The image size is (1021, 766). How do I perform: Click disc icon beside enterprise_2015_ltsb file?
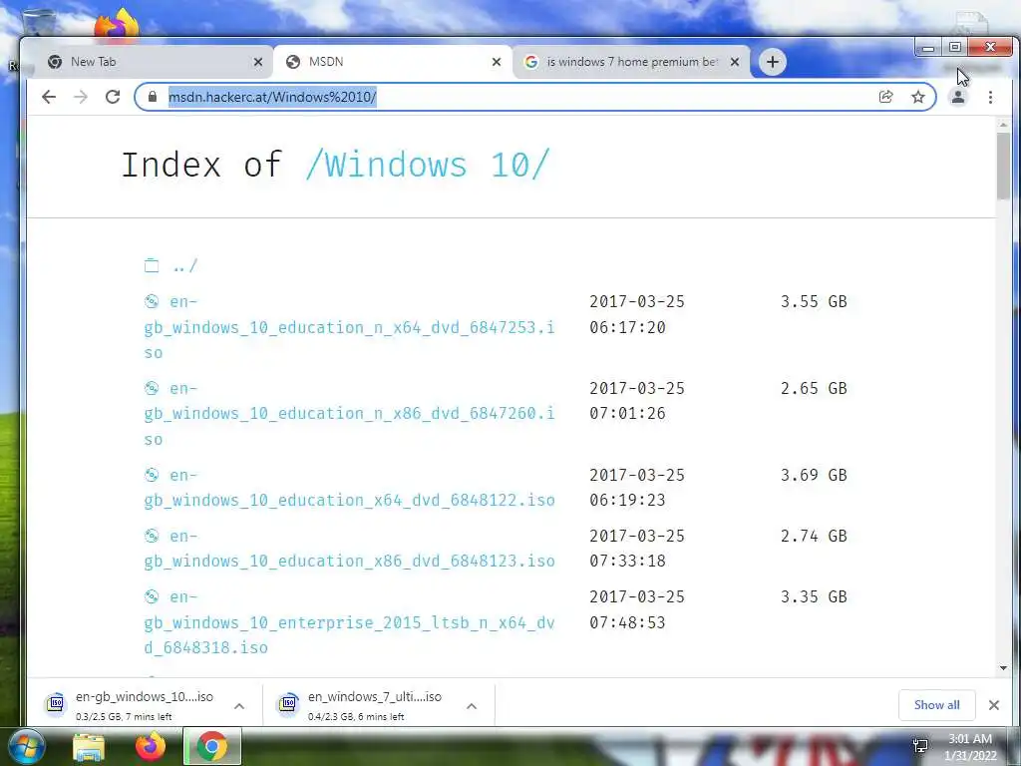[x=152, y=596]
